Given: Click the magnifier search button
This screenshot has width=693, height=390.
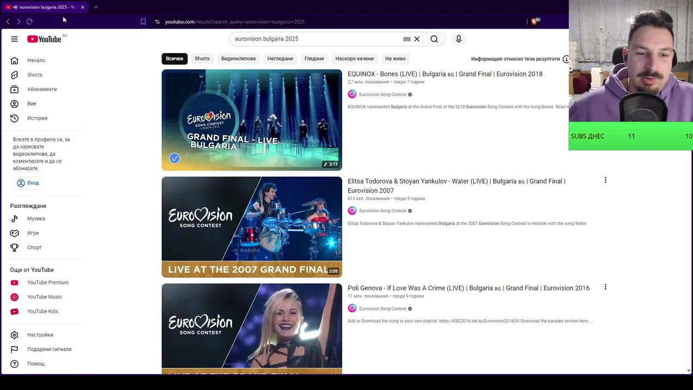Looking at the screenshot, I should [434, 39].
